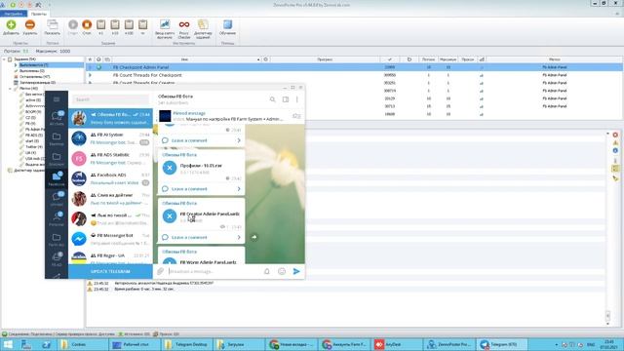Click the grayed Старт play icon
The width and height of the screenshot is (624, 351).
tap(73, 24)
